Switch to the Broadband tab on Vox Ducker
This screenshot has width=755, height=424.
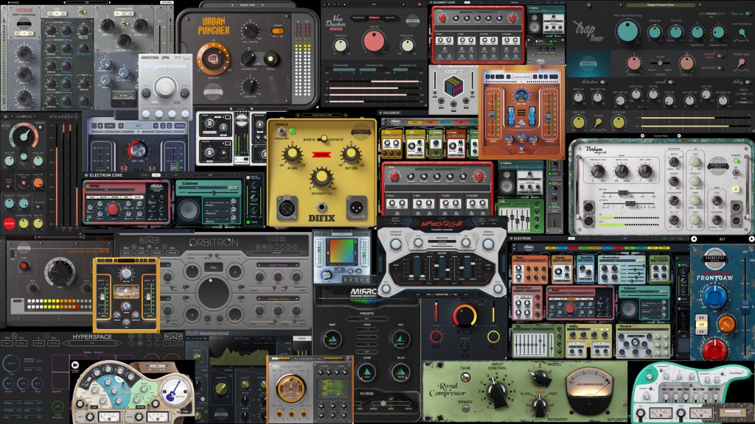(x=358, y=18)
